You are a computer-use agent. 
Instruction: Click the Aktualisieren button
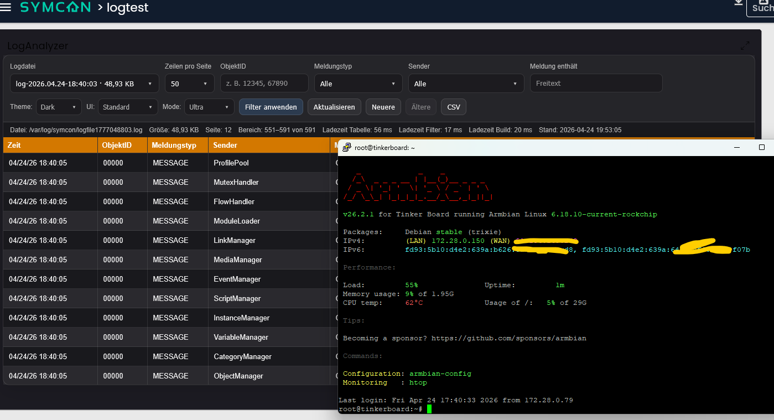[x=334, y=107]
